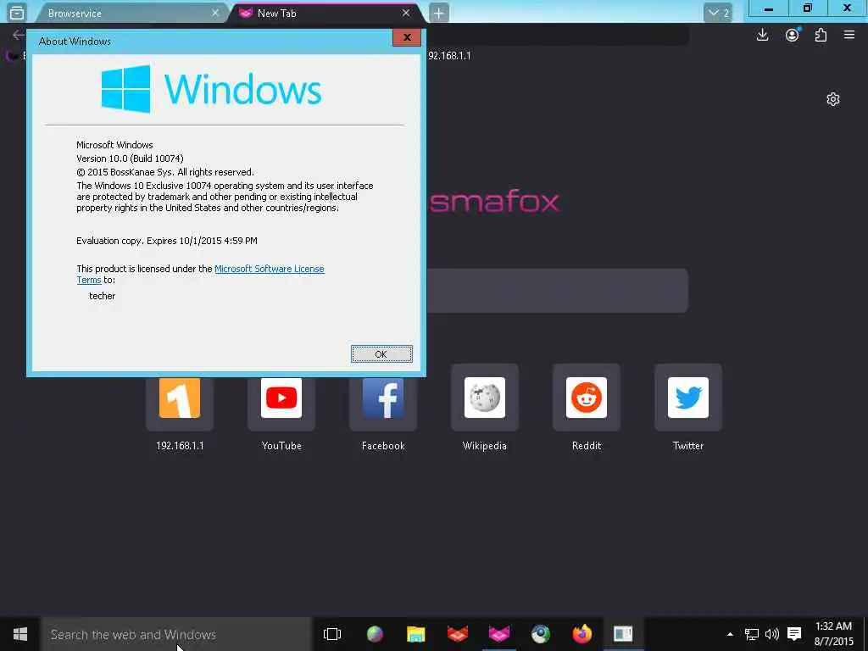Switch to the Browservice tab
Viewport: 868px width, 651px height.
pos(130,13)
